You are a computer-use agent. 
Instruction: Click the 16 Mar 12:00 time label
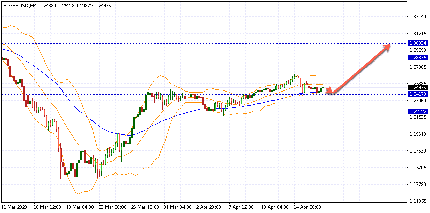48,208
